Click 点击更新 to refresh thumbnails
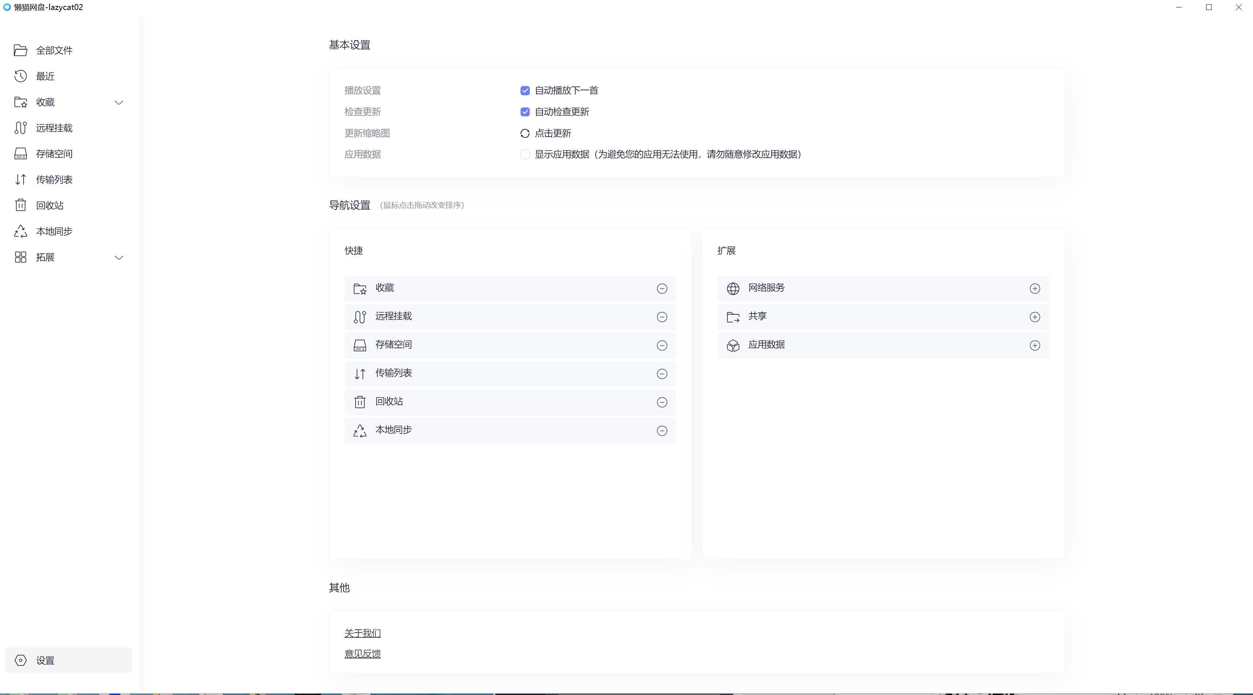The image size is (1253, 695). (553, 133)
